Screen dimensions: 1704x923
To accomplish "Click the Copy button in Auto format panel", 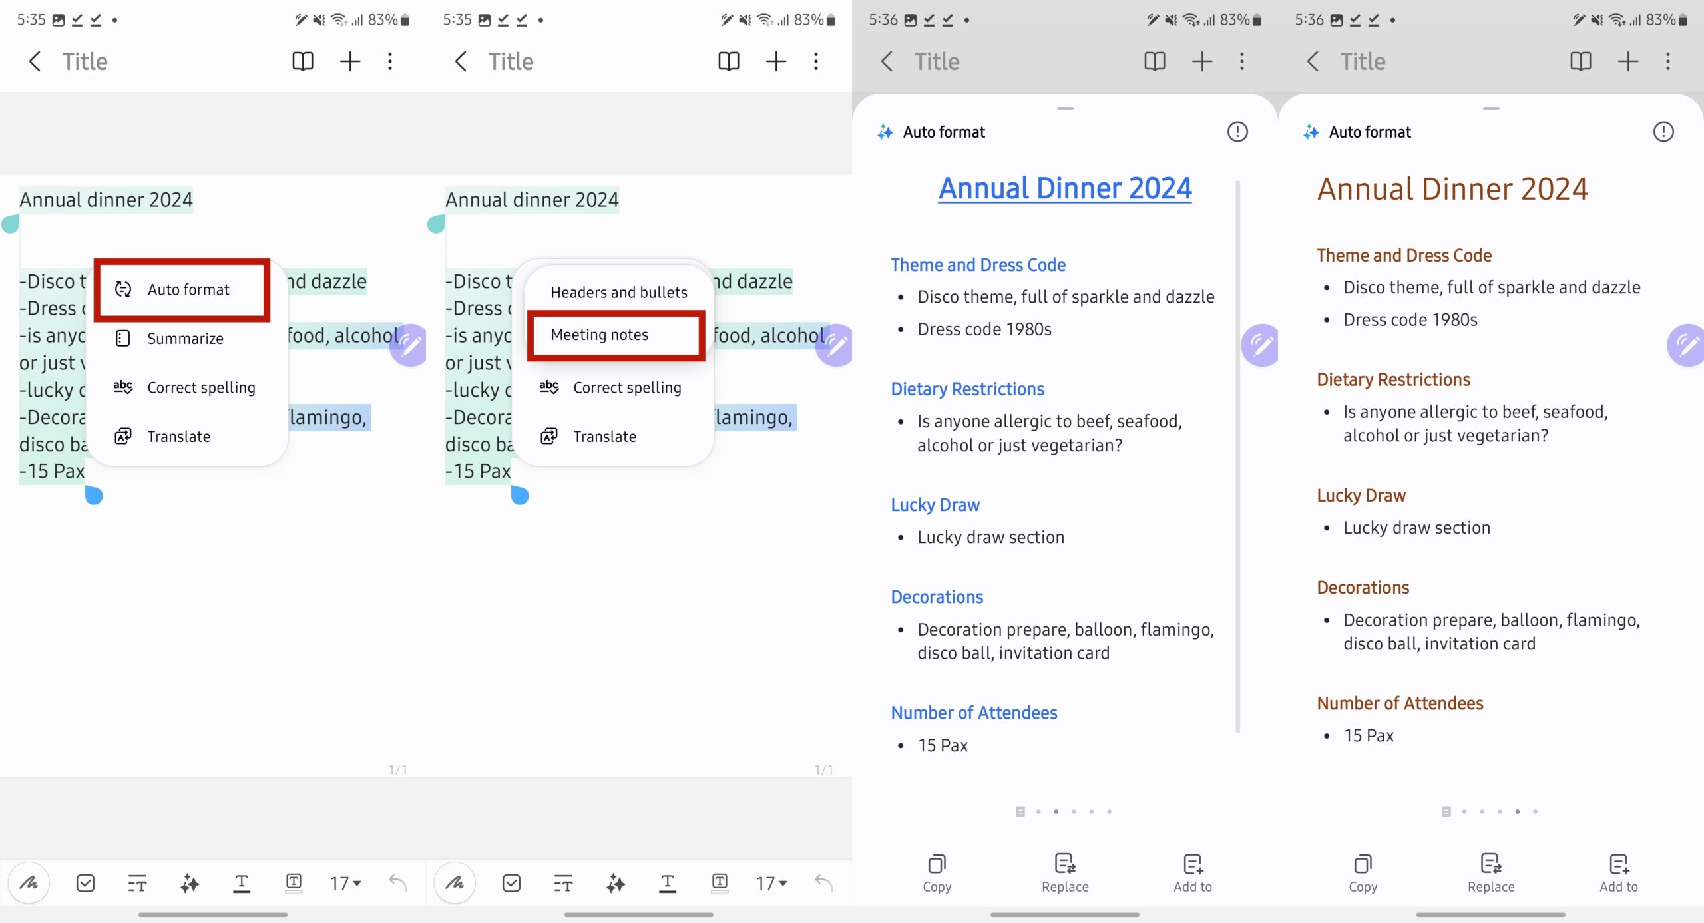I will point(937,870).
